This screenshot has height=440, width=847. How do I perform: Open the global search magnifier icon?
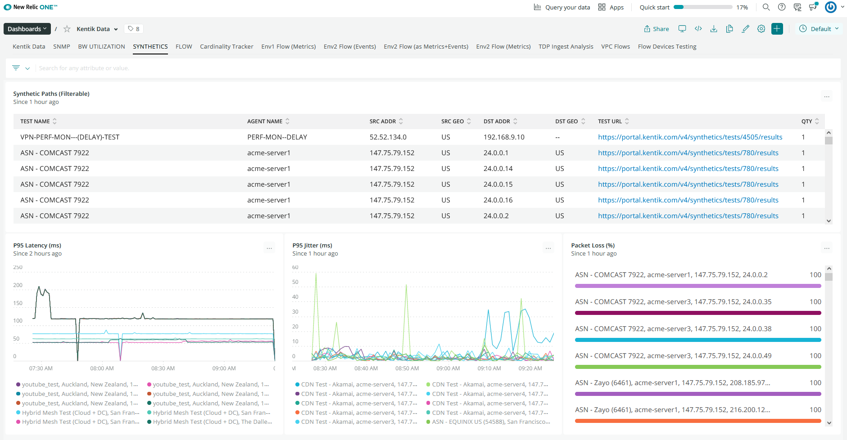pyautogui.click(x=766, y=7)
